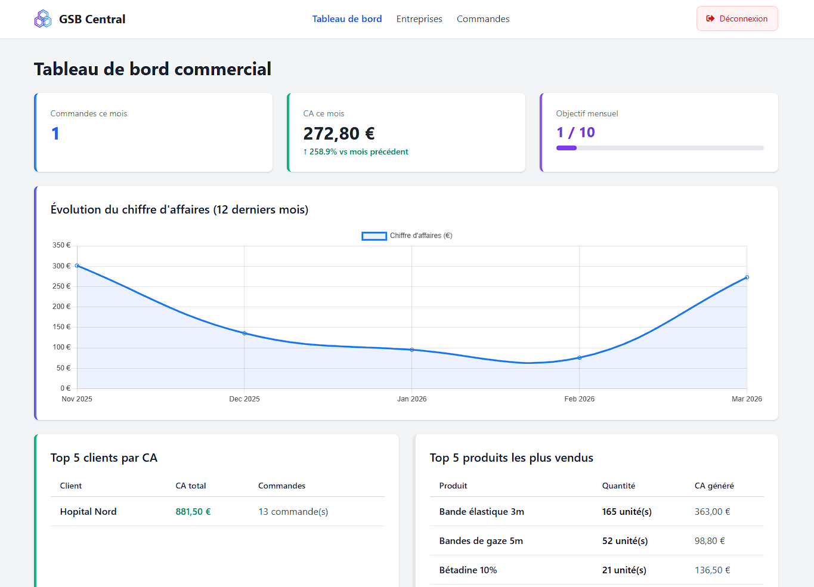The width and height of the screenshot is (814, 587).
Task: Select the Bandes de gaze 5m row
Action: point(596,541)
